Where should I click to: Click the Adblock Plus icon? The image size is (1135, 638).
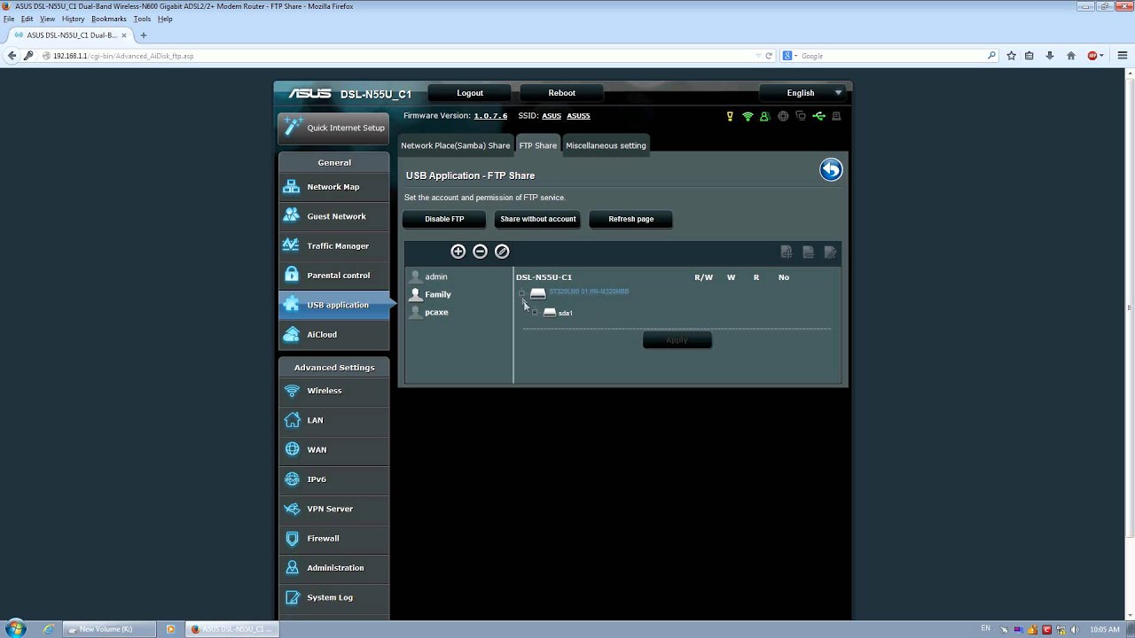point(1093,56)
